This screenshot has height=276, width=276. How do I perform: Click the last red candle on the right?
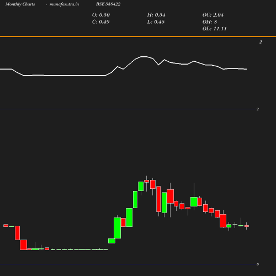pos(247,226)
